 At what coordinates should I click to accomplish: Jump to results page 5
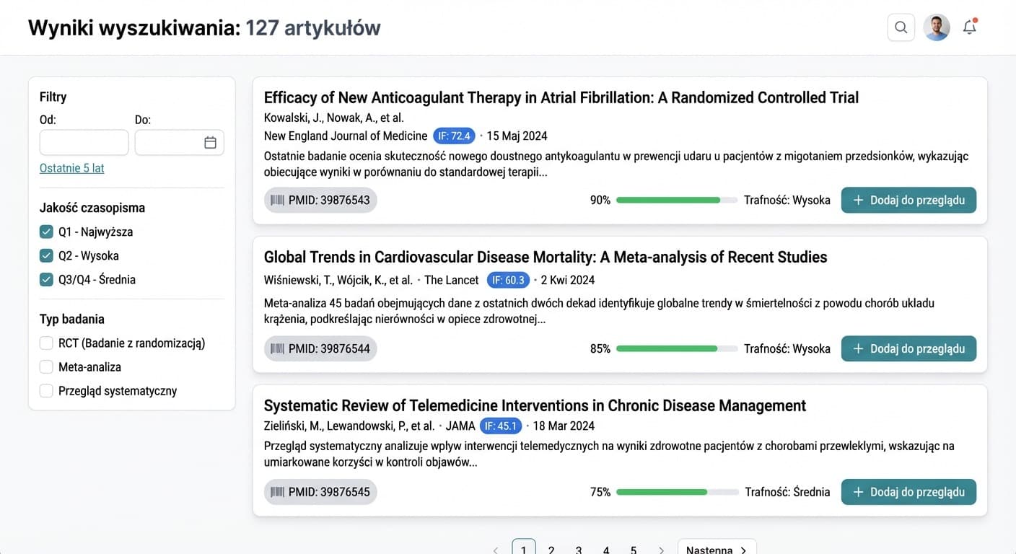tap(634, 550)
